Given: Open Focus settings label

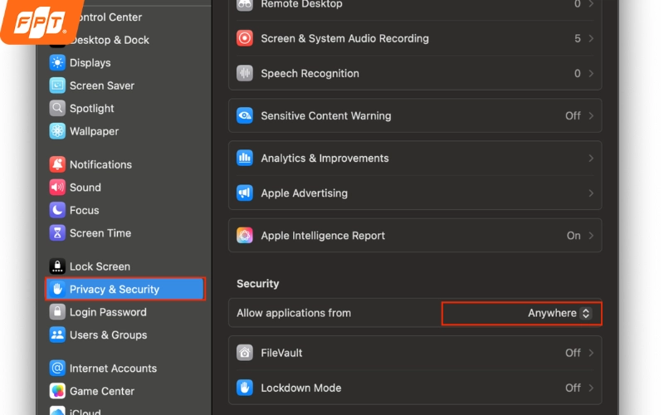Looking at the screenshot, I should coord(85,211).
